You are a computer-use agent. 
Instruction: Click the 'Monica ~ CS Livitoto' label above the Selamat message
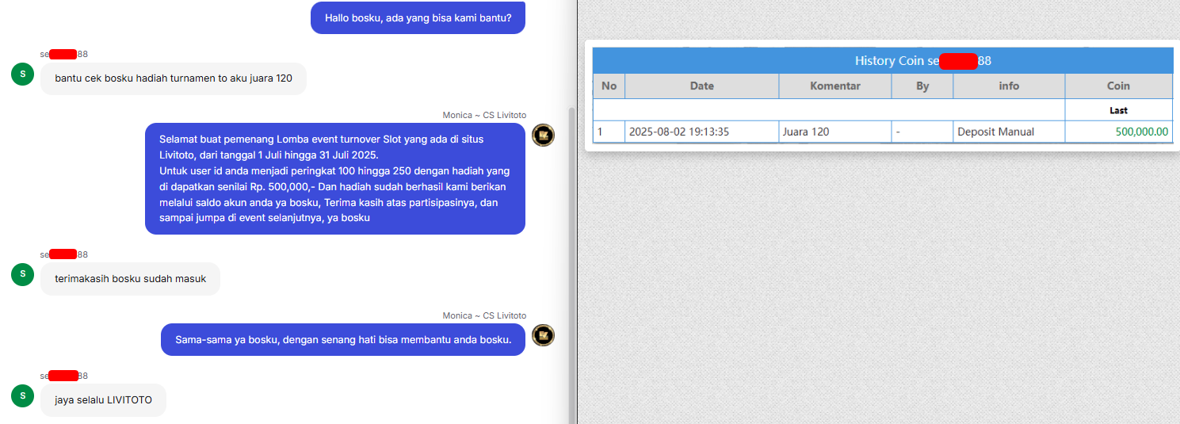click(484, 115)
